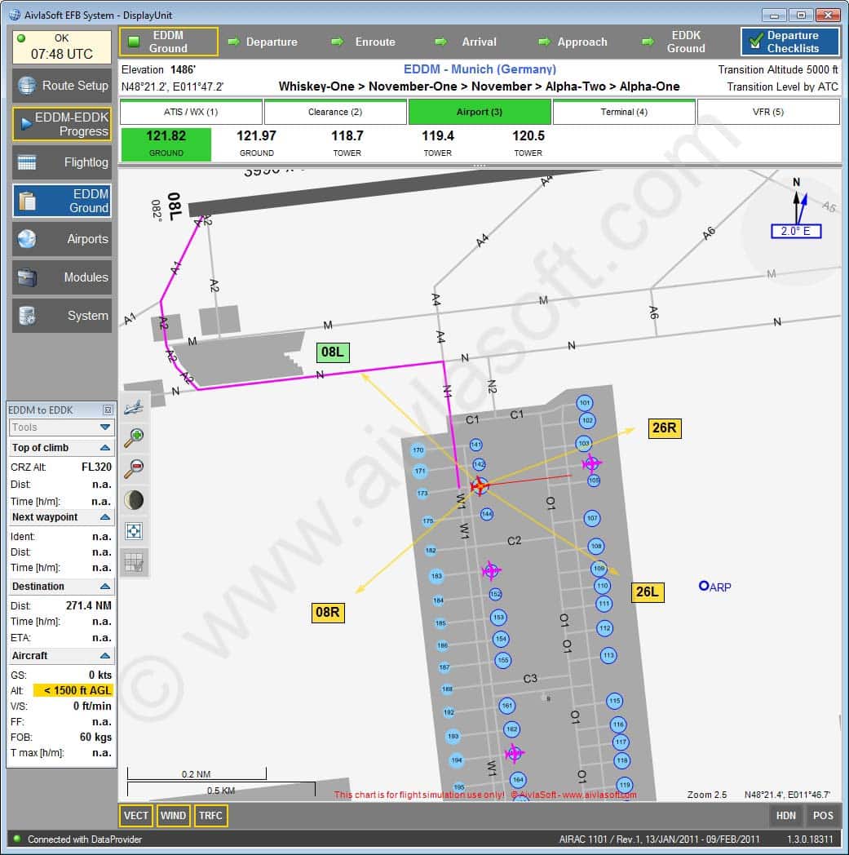Toggle night mode moon icon
849x855 pixels.
click(x=135, y=500)
